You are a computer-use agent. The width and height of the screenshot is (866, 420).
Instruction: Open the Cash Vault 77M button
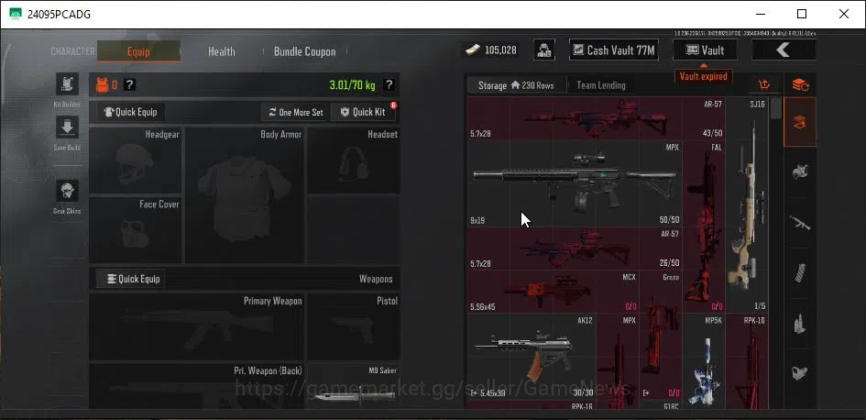pos(614,50)
